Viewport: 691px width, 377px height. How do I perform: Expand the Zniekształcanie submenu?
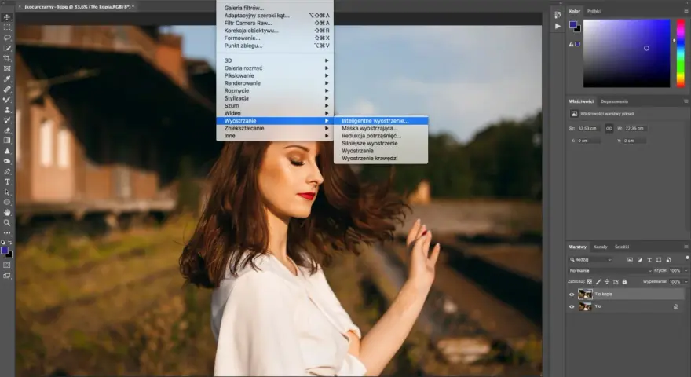[275, 128]
